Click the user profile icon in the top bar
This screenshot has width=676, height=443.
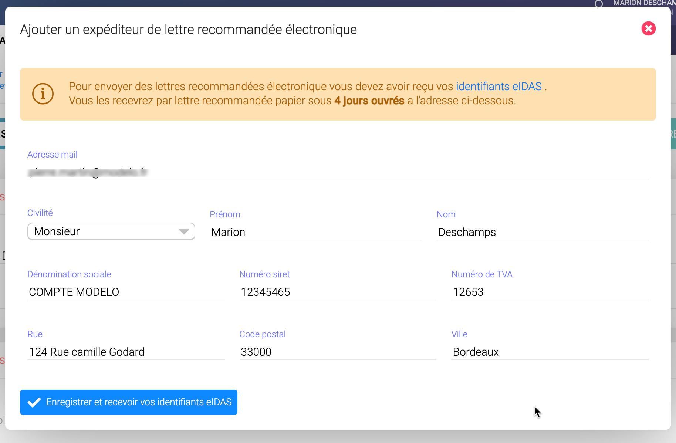click(x=599, y=4)
